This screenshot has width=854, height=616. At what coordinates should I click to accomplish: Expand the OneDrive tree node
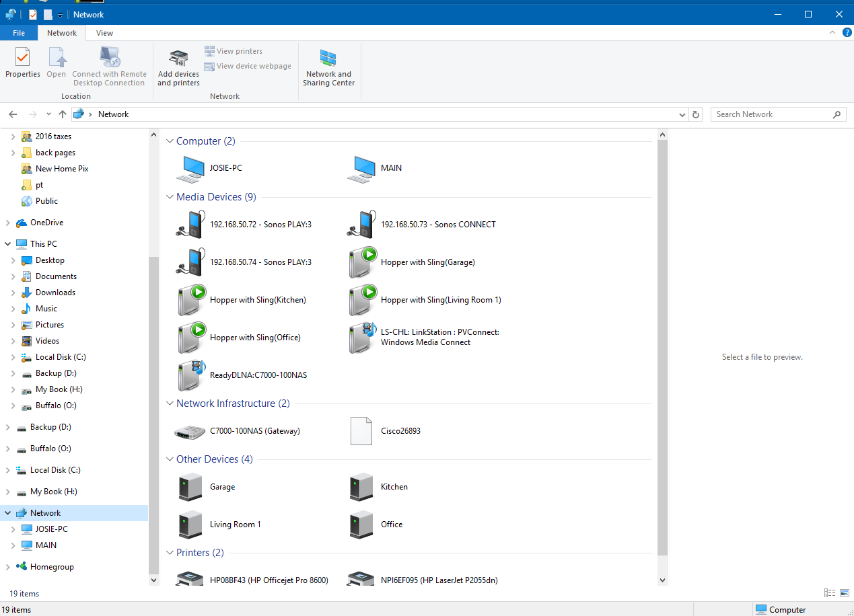click(7, 223)
